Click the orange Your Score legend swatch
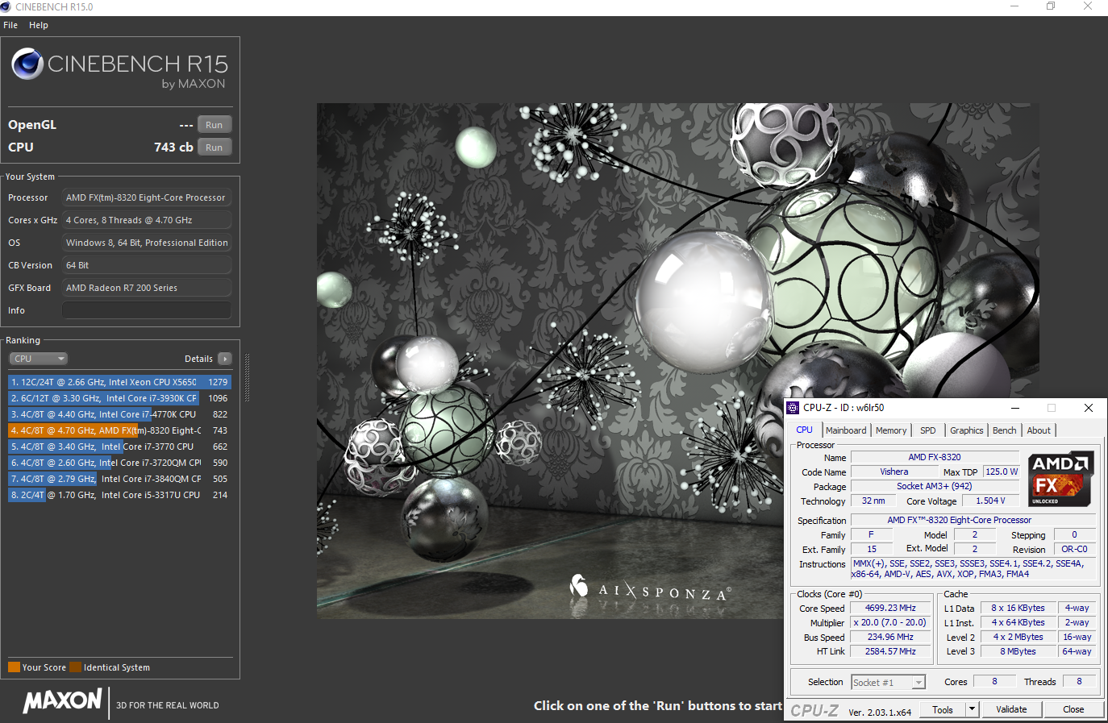Screen dimensions: 1108x723 point(14,667)
